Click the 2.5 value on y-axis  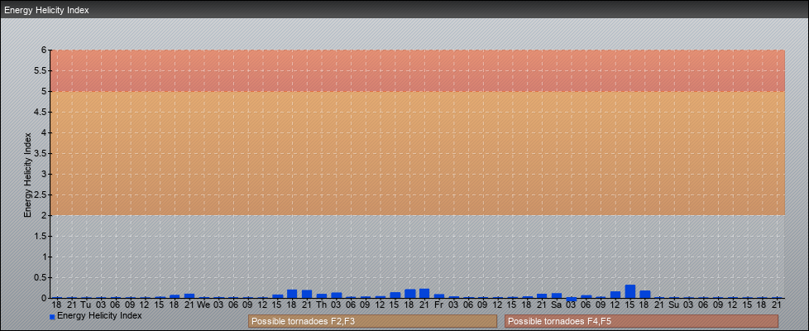click(41, 194)
